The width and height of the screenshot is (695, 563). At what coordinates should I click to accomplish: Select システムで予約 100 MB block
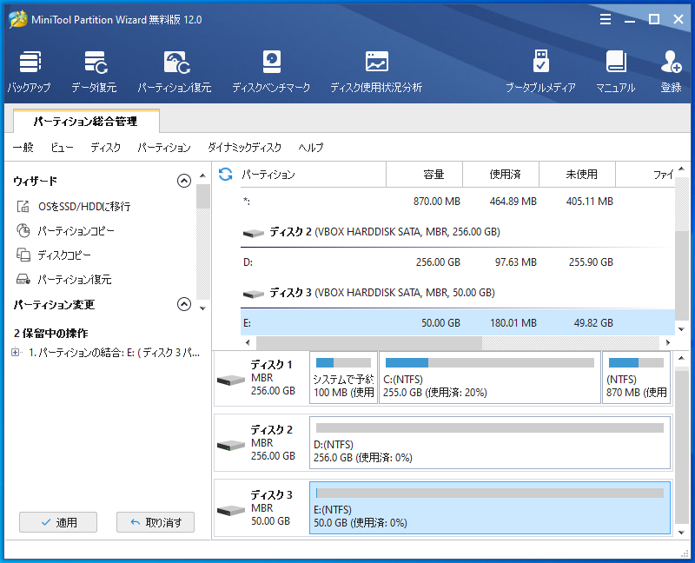click(x=343, y=377)
